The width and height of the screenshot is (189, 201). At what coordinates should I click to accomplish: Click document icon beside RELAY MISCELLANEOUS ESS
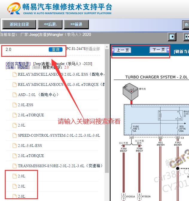[x=15, y=74]
